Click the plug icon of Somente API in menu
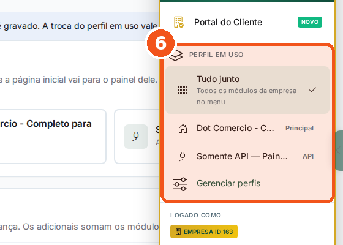This screenshot has height=245, width=343. click(183, 156)
